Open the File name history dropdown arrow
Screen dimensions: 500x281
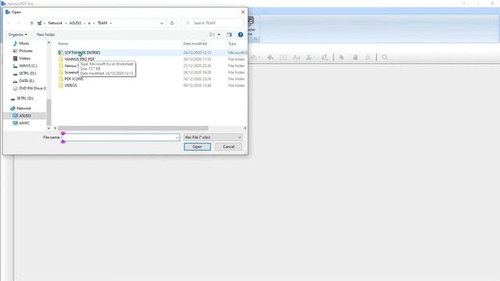click(x=177, y=137)
